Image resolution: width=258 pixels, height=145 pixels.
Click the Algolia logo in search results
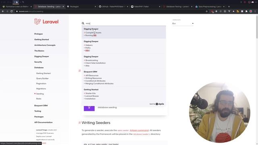(x=160, y=104)
